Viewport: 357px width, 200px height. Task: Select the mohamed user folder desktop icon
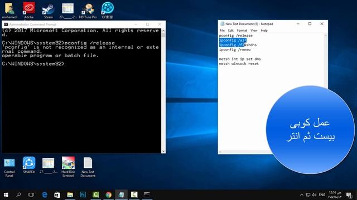(9, 10)
